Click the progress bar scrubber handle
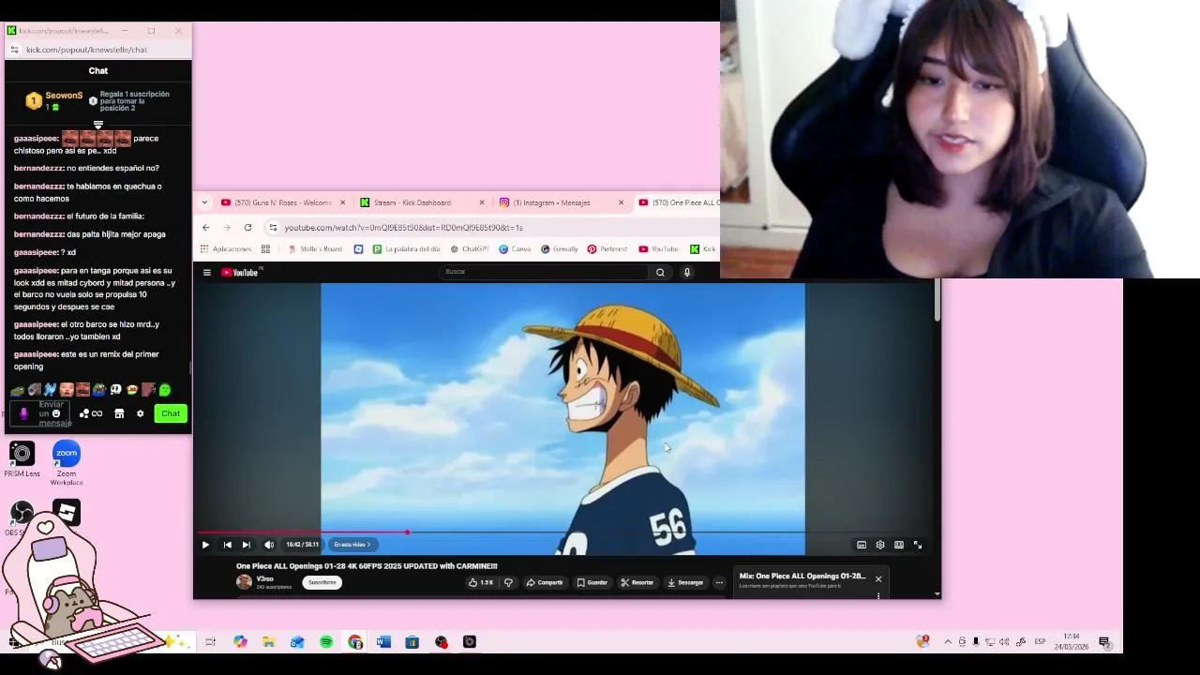 408,532
